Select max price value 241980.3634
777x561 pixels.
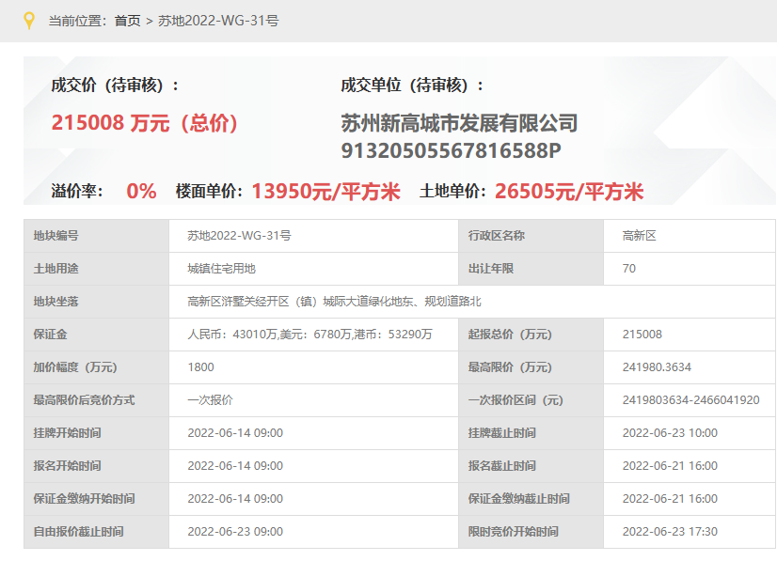coord(657,367)
